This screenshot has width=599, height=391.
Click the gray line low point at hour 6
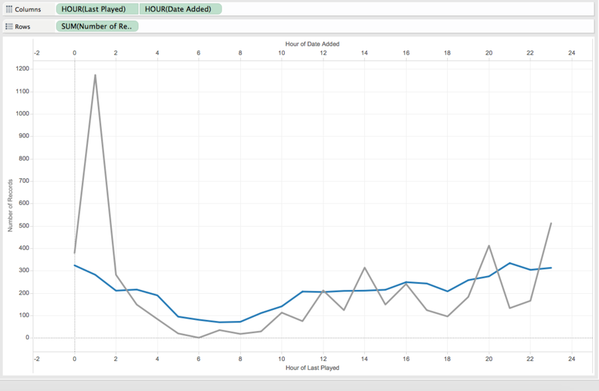pyautogui.click(x=198, y=338)
